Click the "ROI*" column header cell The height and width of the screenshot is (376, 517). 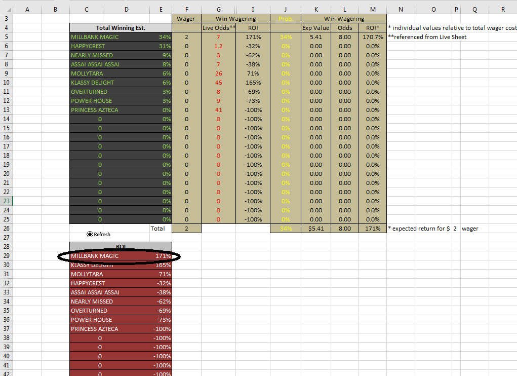(373, 28)
